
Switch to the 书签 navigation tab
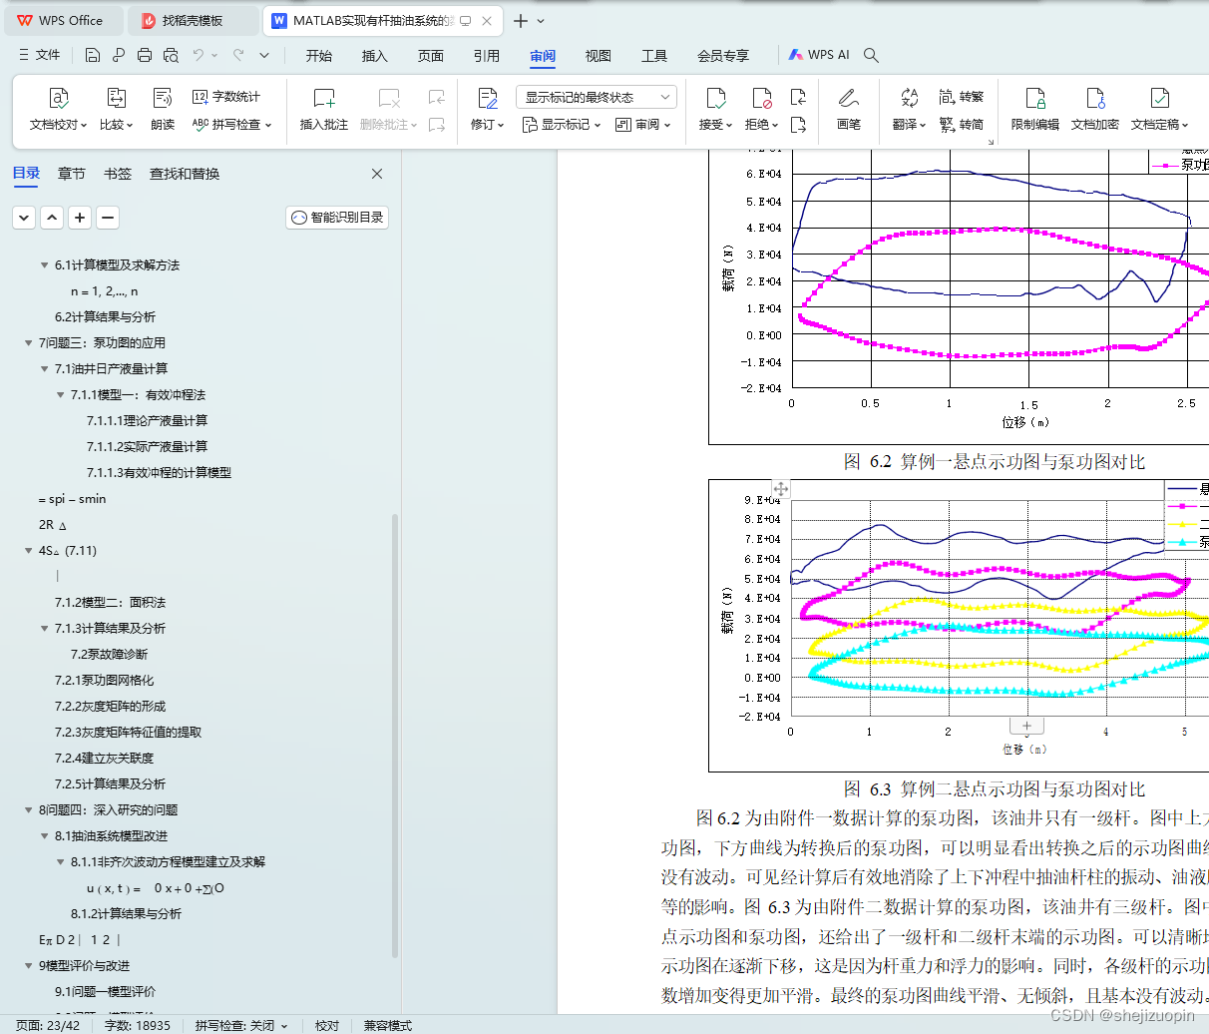coord(118,174)
